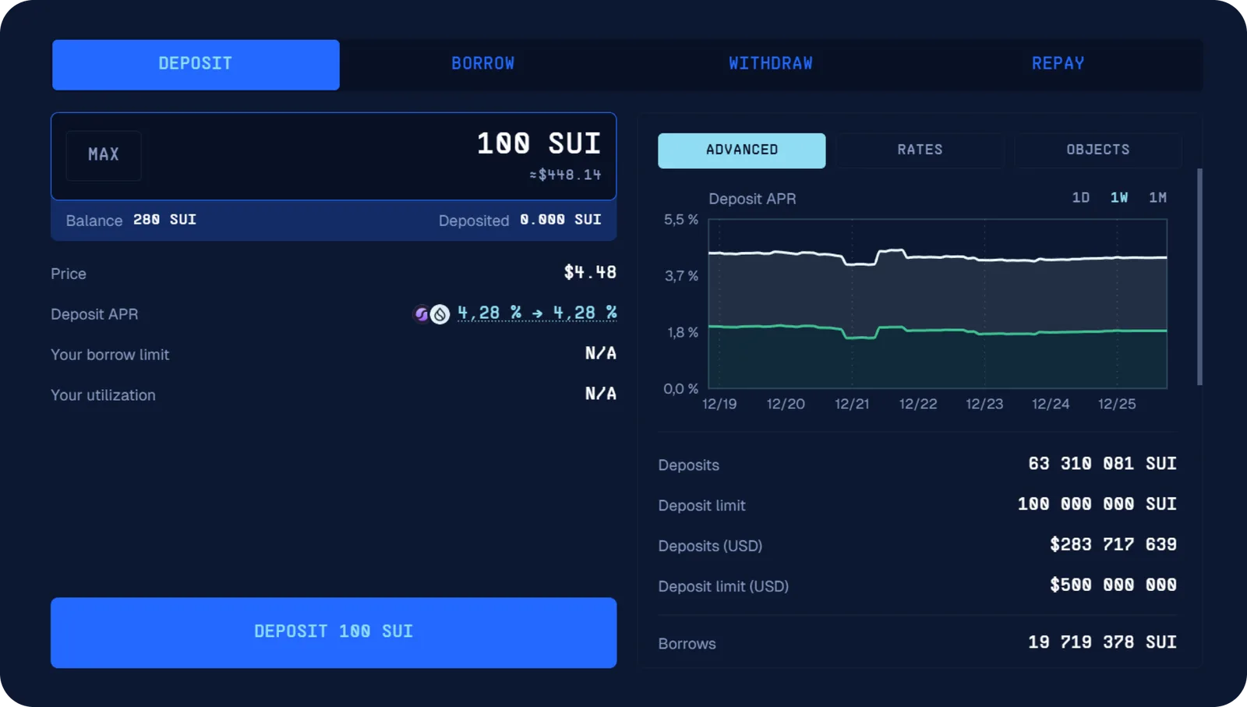View the Objects panel tab
1247x707 pixels.
1098,150
